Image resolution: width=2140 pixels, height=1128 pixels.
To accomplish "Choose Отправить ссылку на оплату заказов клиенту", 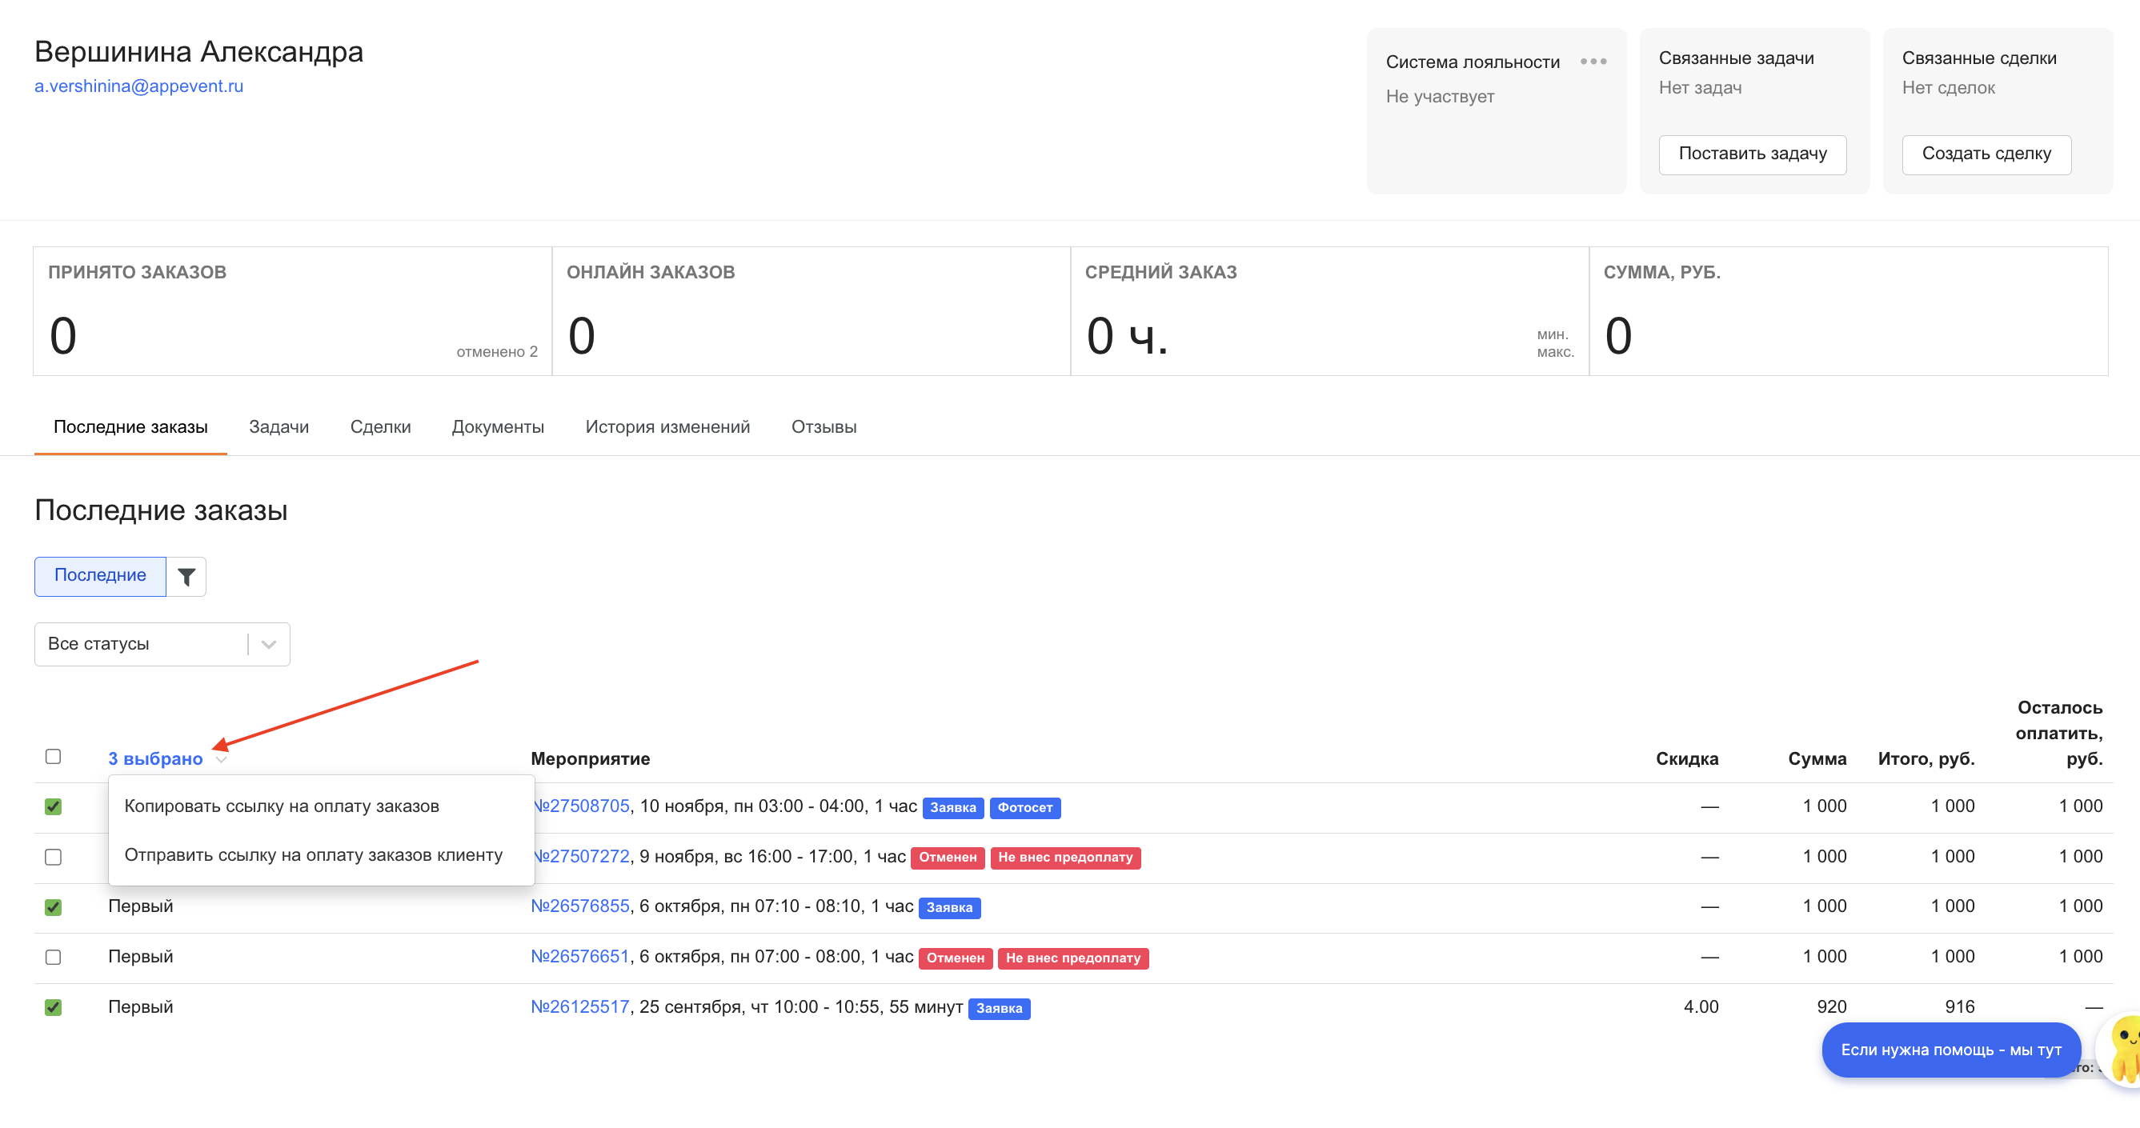I will (313, 854).
